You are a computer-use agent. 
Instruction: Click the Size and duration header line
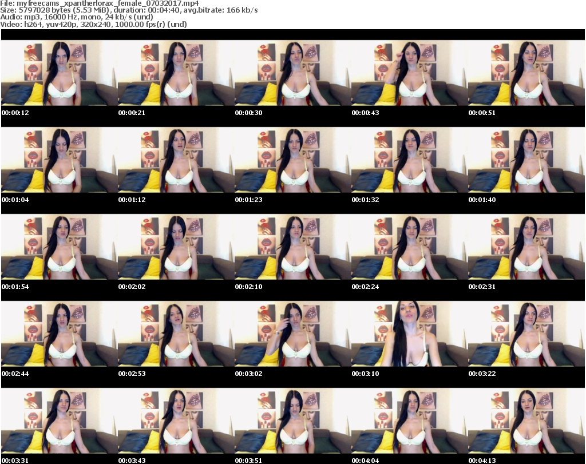(x=129, y=10)
